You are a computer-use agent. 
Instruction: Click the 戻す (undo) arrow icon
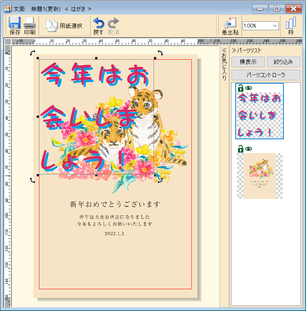(99, 23)
